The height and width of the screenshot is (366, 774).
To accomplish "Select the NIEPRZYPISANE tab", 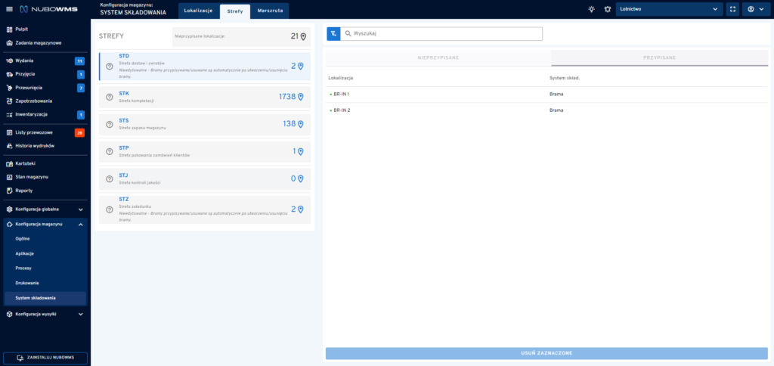I will click(438, 57).
